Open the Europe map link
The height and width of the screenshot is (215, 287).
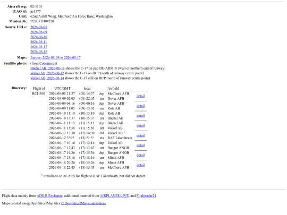pyautogui.click(x=55, y=57)
